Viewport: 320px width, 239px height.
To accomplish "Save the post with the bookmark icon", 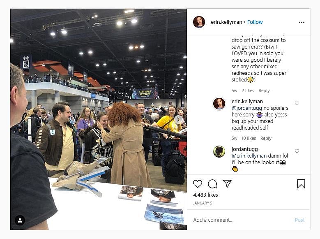I will point(301,183).
